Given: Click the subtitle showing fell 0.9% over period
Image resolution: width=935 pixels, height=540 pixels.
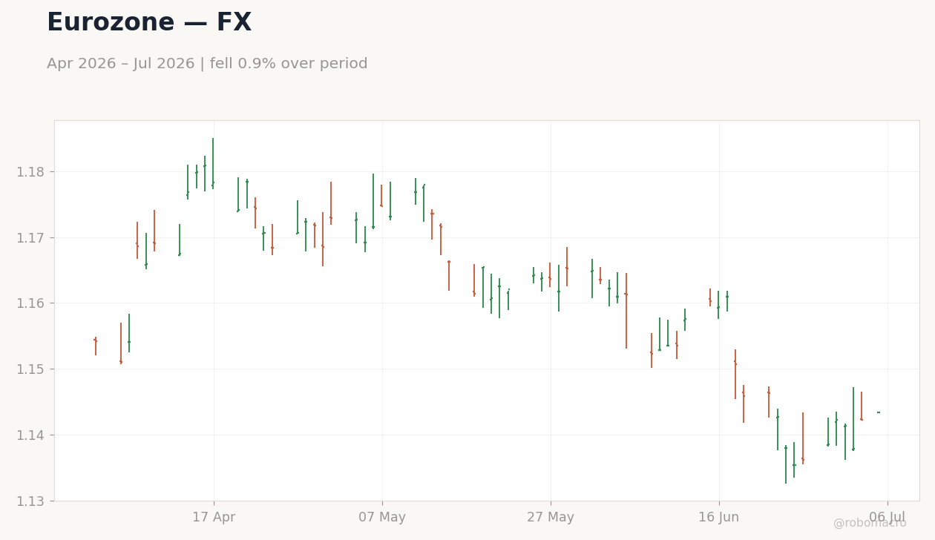Looking at the screenshot, I should [x=207, y=64].
